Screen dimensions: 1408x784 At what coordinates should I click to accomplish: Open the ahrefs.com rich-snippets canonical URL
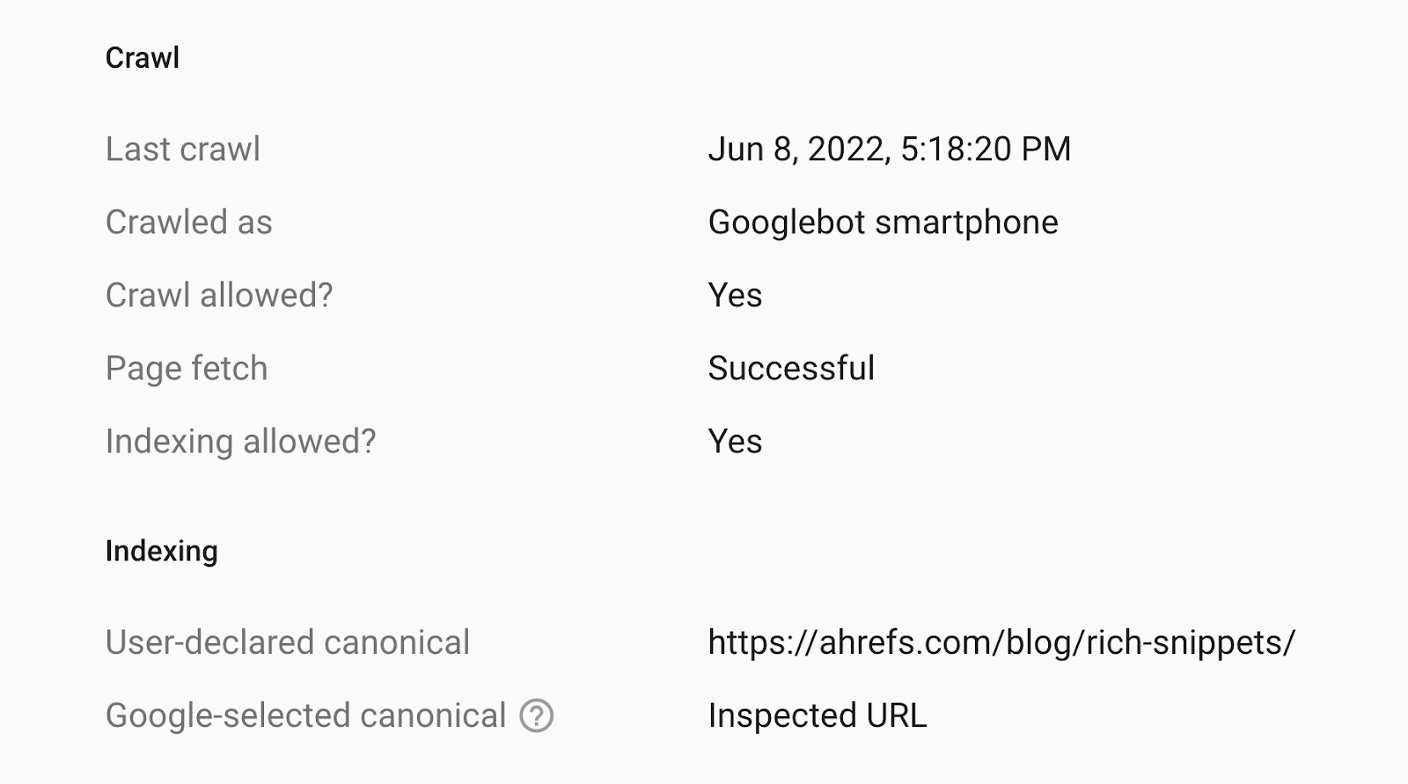(x=1001, y=642)
